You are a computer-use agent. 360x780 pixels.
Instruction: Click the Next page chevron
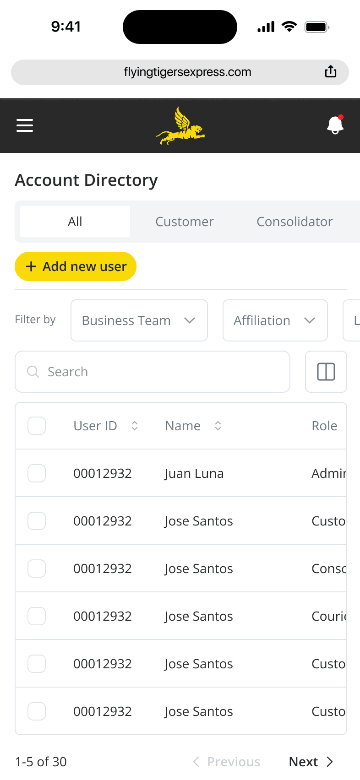tap(330, 762)
